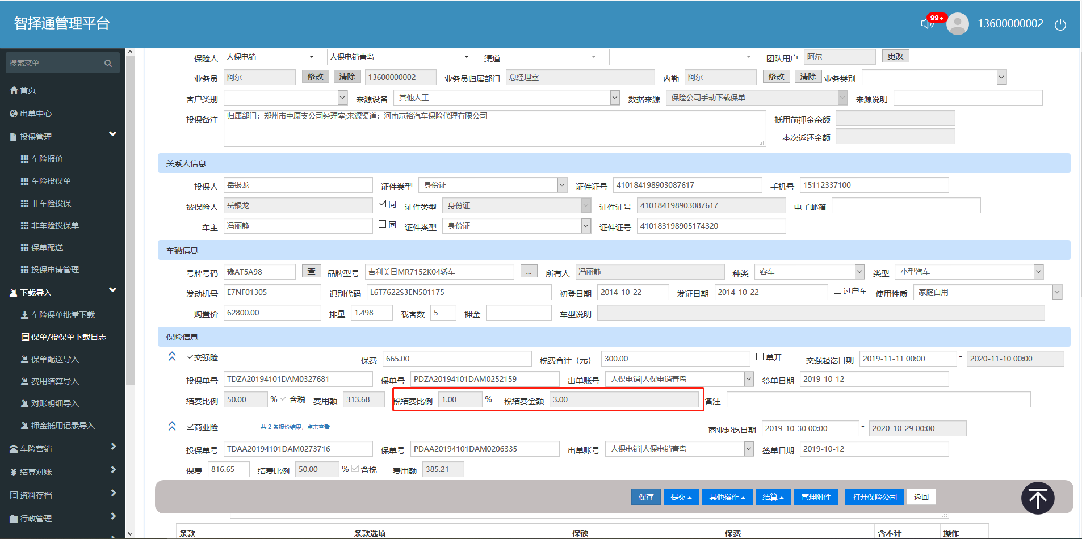1082x539 pixels.
Task: Click the 购置价 input field
Action: (272, 313)
